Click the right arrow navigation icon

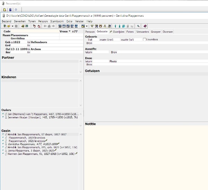point(53,26)
